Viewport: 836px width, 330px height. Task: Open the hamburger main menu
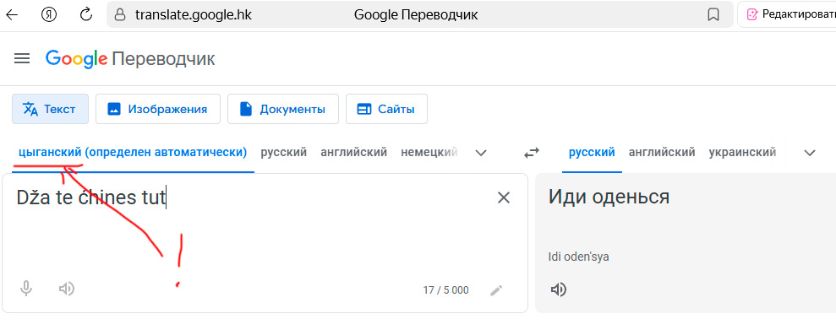tap(22, 58)
